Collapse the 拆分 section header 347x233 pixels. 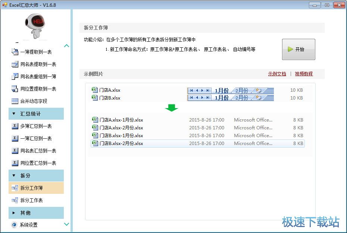click(x=36, y=176)
